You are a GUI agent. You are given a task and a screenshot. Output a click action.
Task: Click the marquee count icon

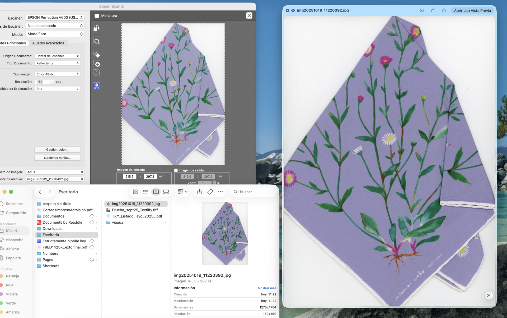[97, 73]
